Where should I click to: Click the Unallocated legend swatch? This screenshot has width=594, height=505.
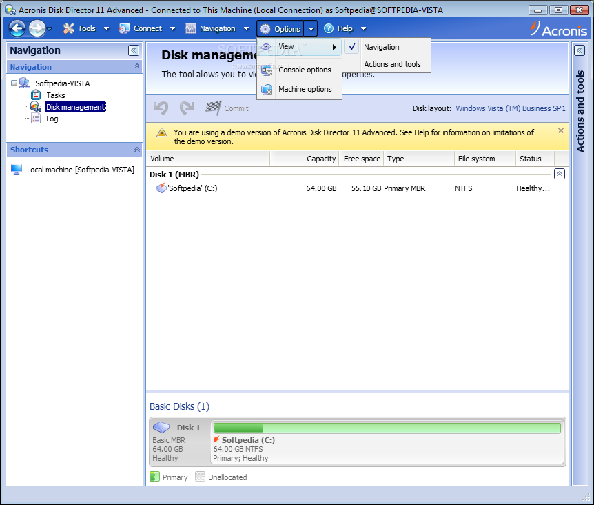[200, 477]
